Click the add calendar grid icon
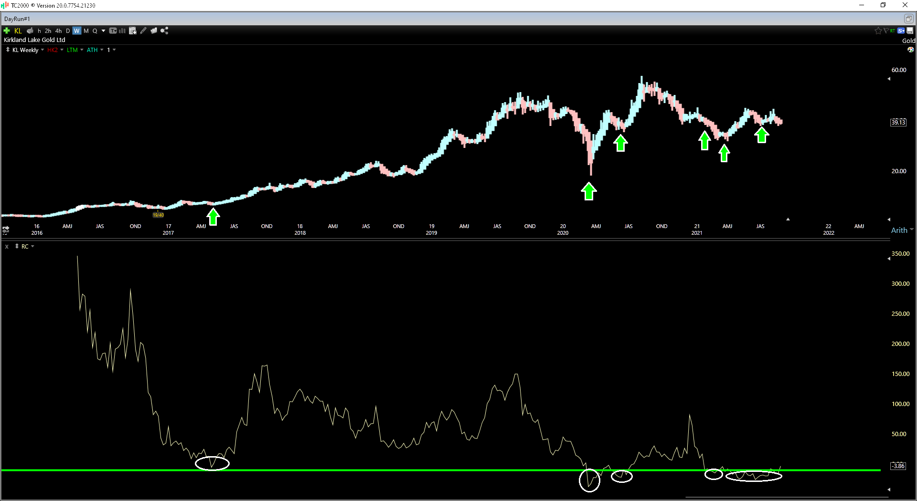This screenshot has width=917, height=501. (133, 31)
